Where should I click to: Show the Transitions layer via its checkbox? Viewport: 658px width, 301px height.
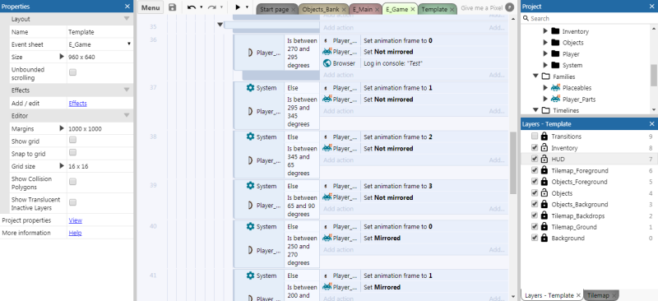tap(534, 136)
